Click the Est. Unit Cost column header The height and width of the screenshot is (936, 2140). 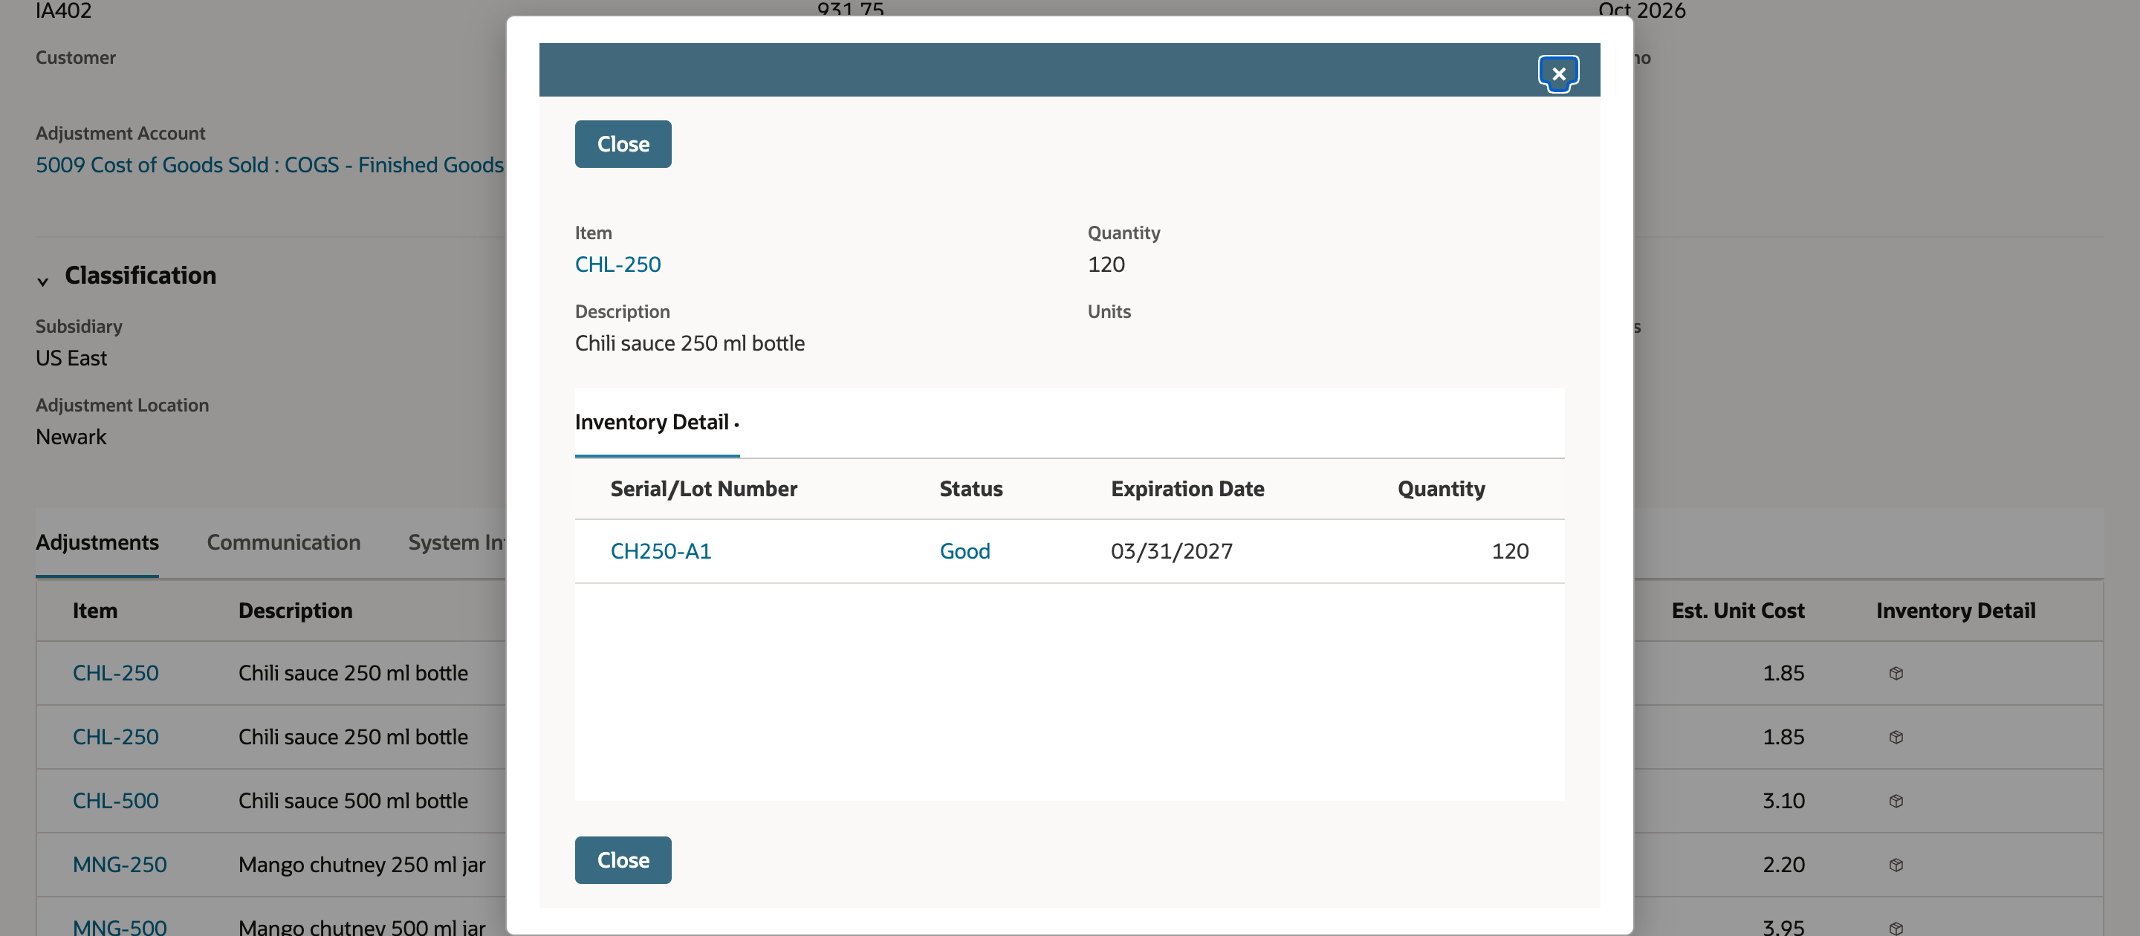(1738, 611)
